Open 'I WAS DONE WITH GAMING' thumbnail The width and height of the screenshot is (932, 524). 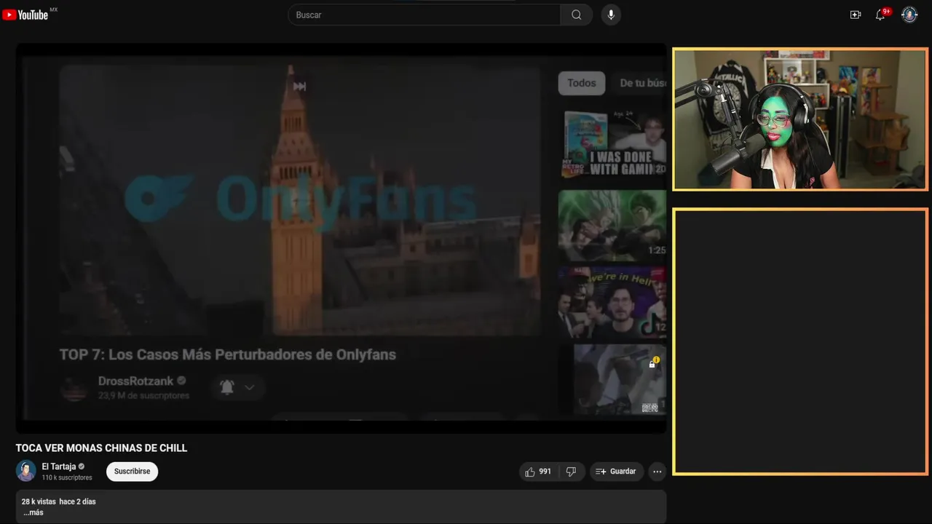pyautogui.click(x=612, y=144)
